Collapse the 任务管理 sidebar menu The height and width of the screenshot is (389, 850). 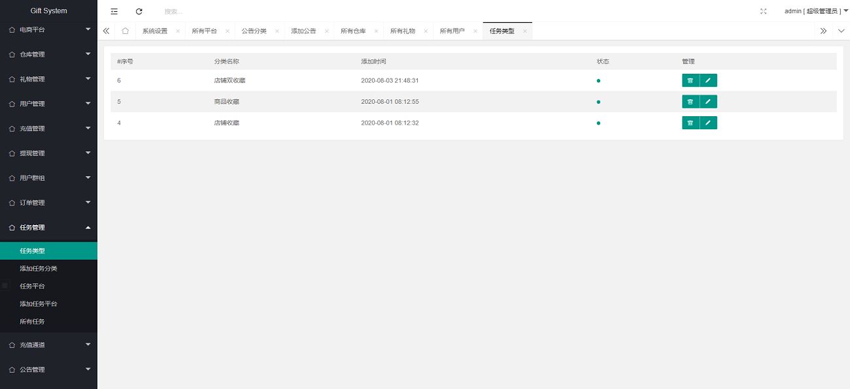pos(48,227)
